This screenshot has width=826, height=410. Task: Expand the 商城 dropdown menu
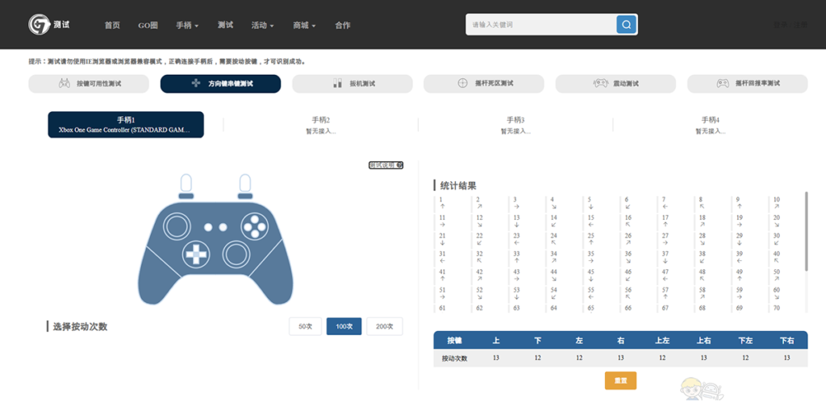(304, 25)
